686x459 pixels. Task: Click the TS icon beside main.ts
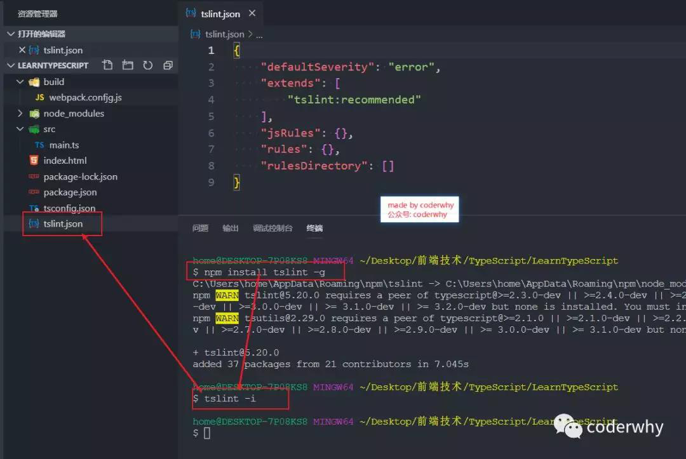click(x=39, y=145)
